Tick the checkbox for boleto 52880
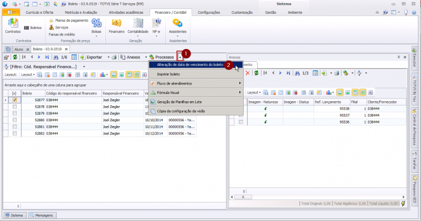The width and height of the screenshot is (421, 221). click(15, 120)
